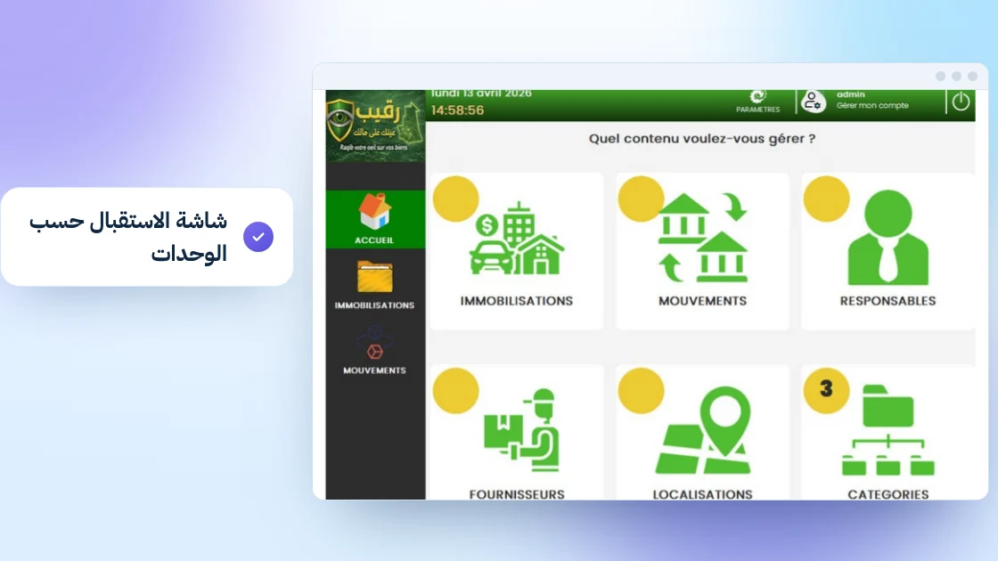
Task: Select the MOUVEMENTS label in the sidebar
Action: 374,370
